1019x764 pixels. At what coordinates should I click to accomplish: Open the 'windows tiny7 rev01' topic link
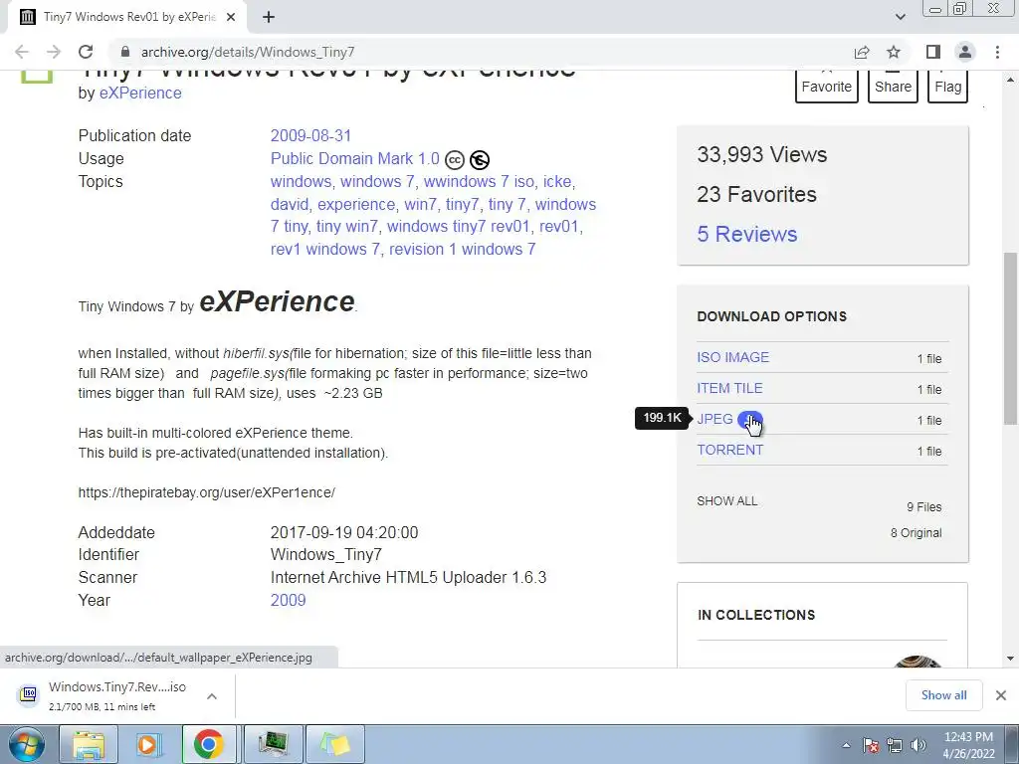tap(458, 226)
